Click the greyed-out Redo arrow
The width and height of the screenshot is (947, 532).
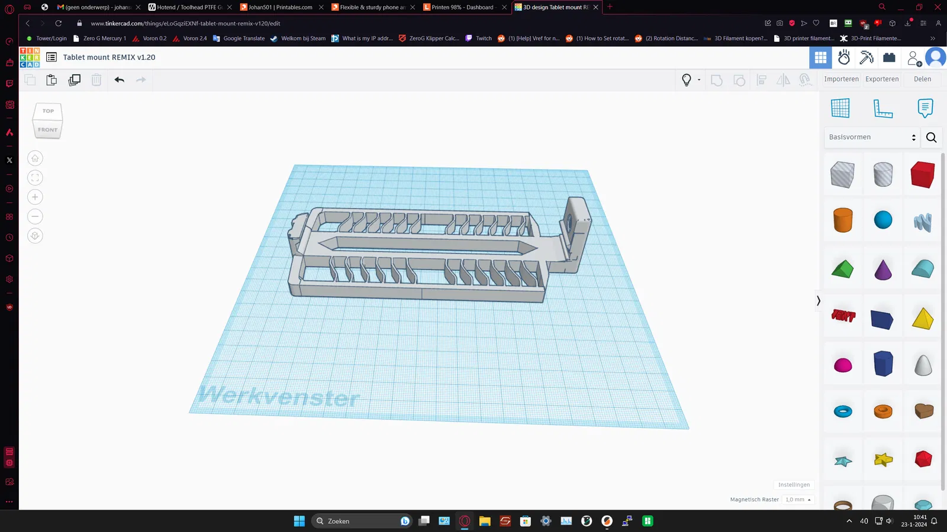[x=141, y=80]
